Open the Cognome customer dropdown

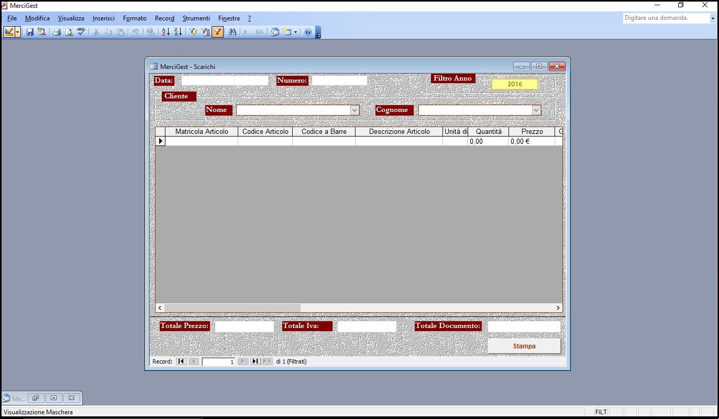coord(536,110)
